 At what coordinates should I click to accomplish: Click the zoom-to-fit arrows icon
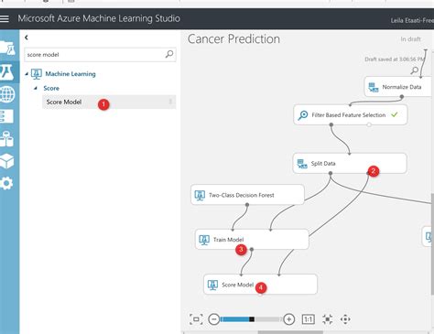(328, 319)
